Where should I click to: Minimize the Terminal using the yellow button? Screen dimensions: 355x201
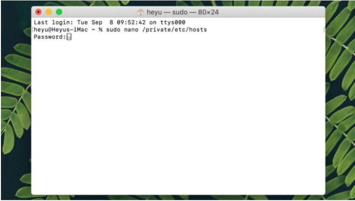pos(49,12)
